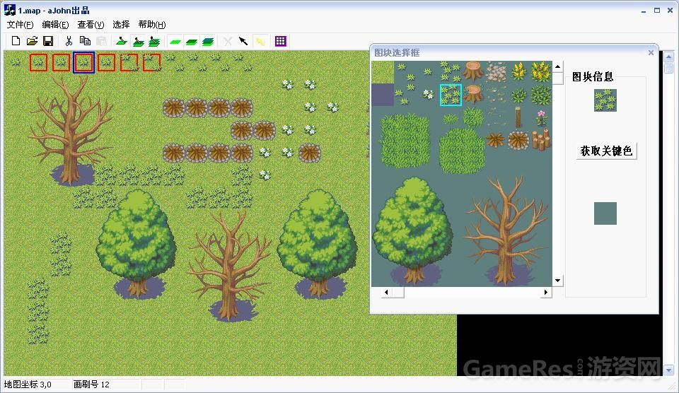Click the Open folder toolbar icon
The image size is (679, 393).
pos(32,41)
